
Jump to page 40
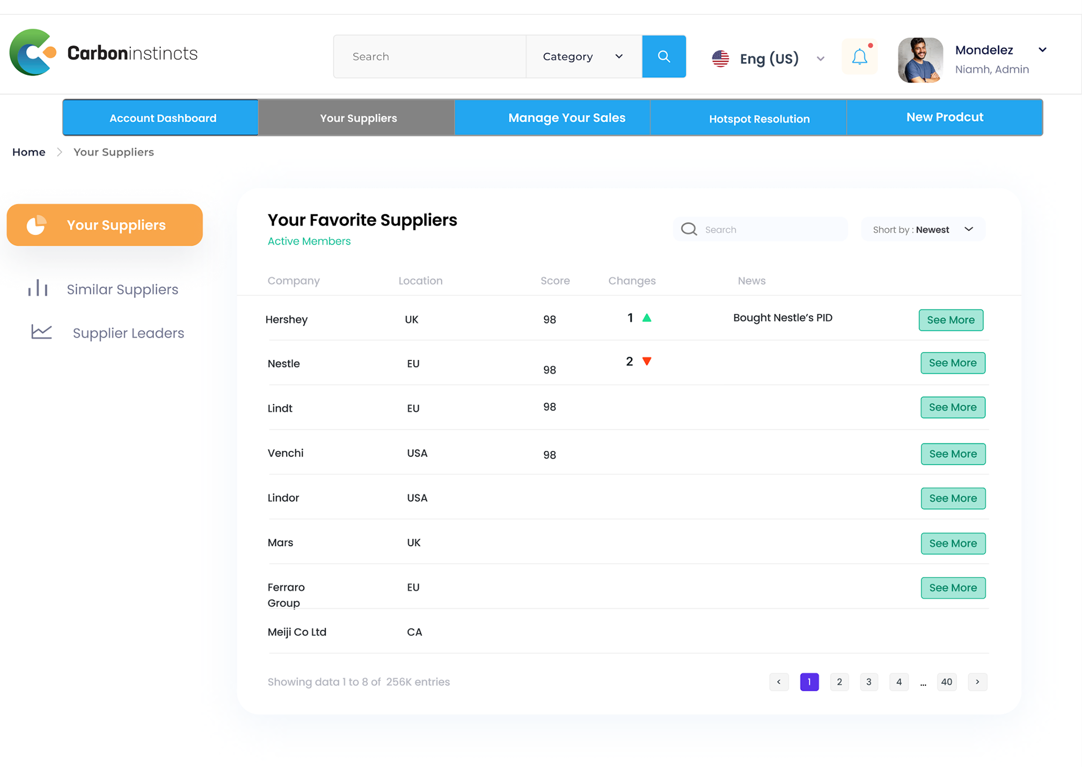[x=947, y=682]
